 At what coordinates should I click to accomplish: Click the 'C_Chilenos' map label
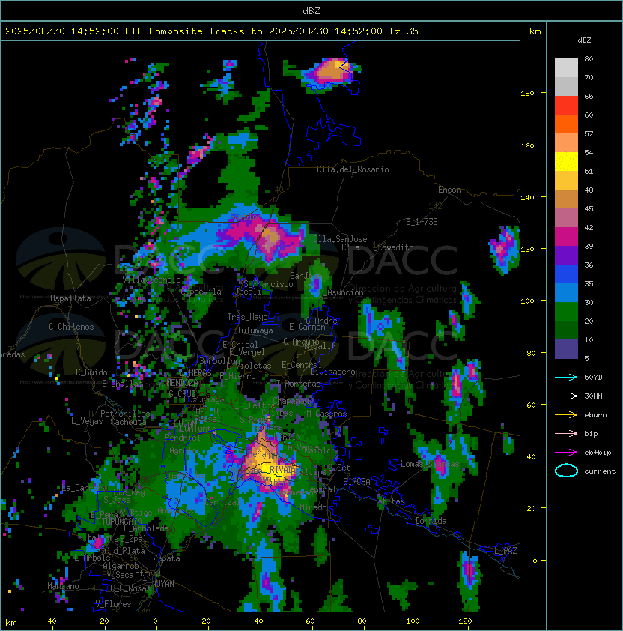pos(71,327)
